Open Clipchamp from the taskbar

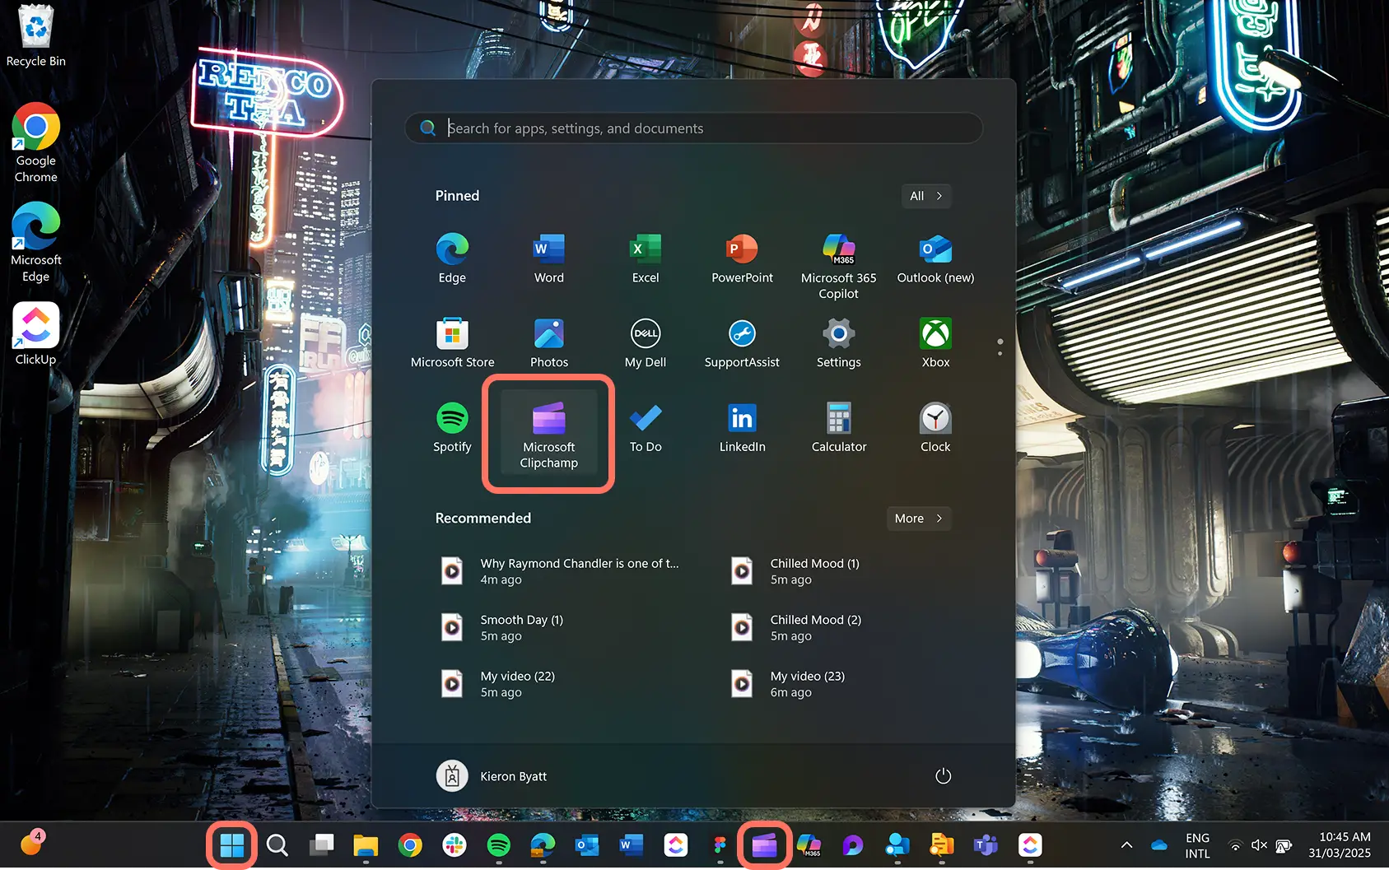point(765,845)
